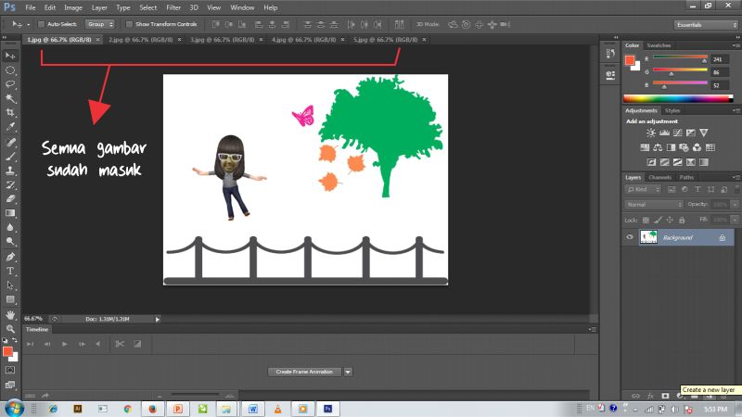Select the Magic Wand tool
The width and height of the screenshot is (742, 417).
(x=10, y=98)
